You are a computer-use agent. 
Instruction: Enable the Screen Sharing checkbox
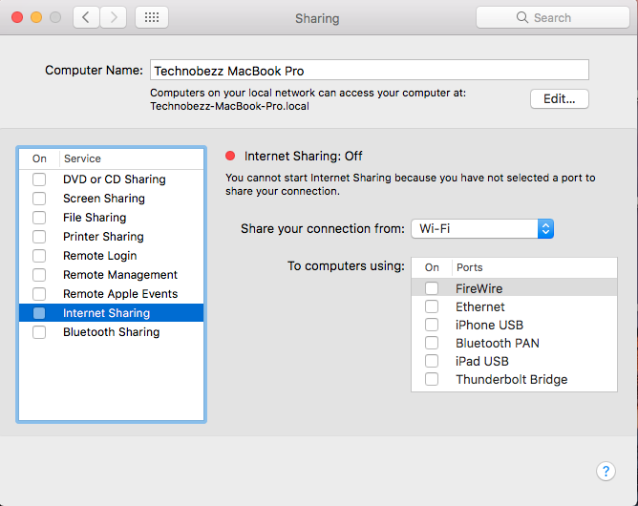(39, 199)
